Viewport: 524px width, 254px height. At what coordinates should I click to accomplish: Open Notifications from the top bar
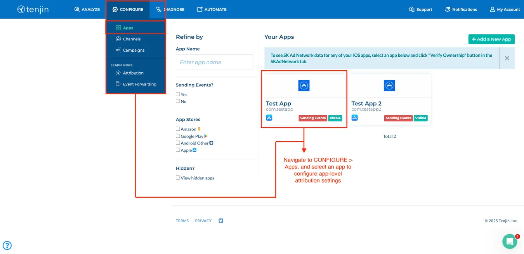(447, 9)
